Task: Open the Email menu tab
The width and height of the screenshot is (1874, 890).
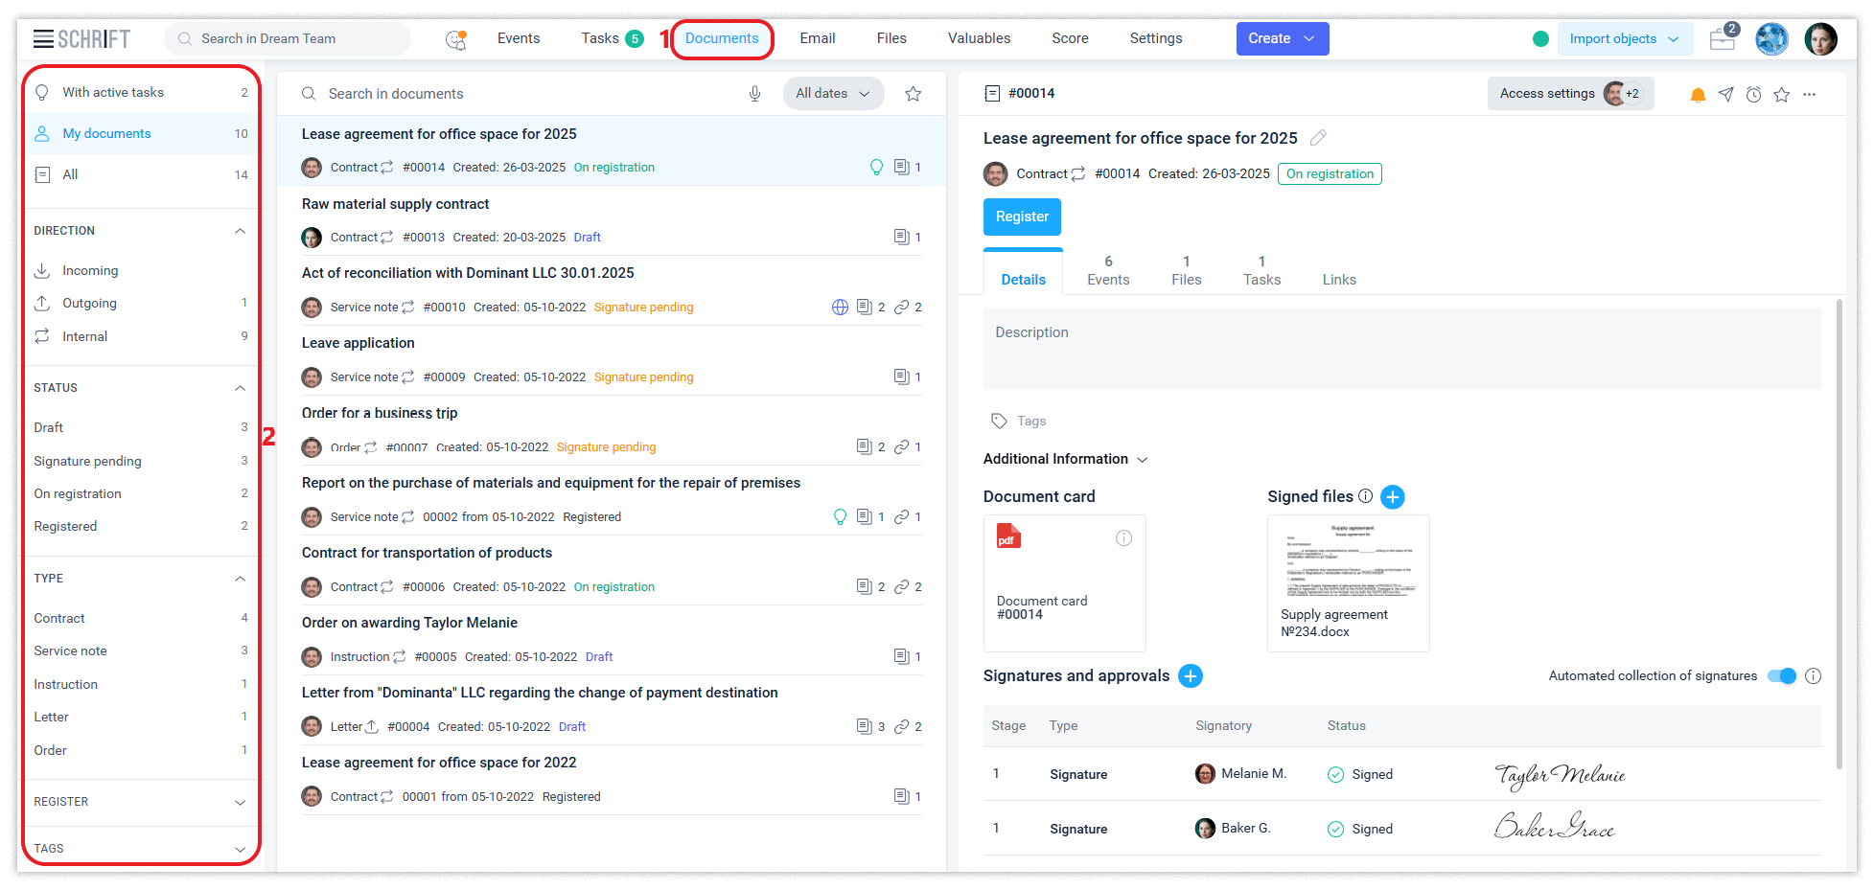Action: click(x=817, y=38)
